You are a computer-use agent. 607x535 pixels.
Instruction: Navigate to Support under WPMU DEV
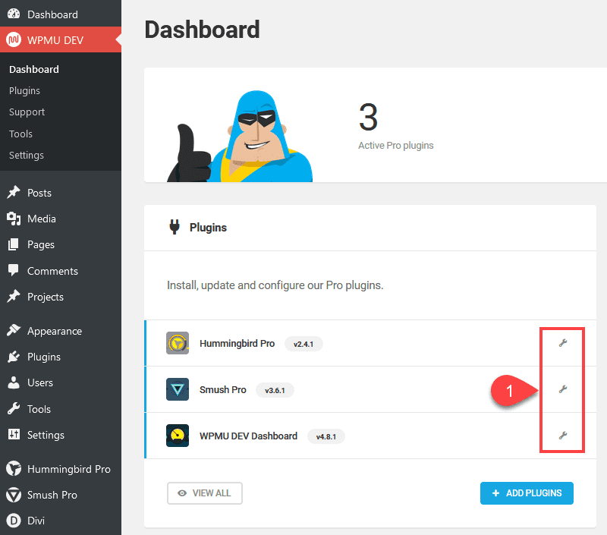tap(27, 112)
